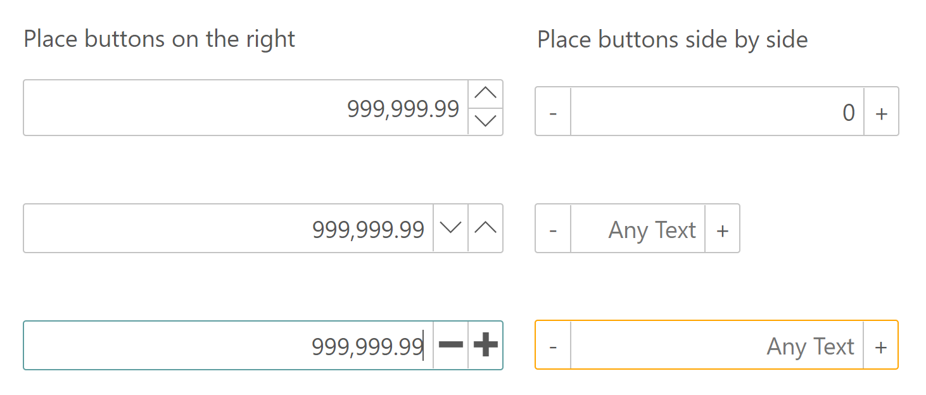Click the up chevron of the middle-left spinner
This screenshot has width=926, height=395.
(x=485, y=228)
